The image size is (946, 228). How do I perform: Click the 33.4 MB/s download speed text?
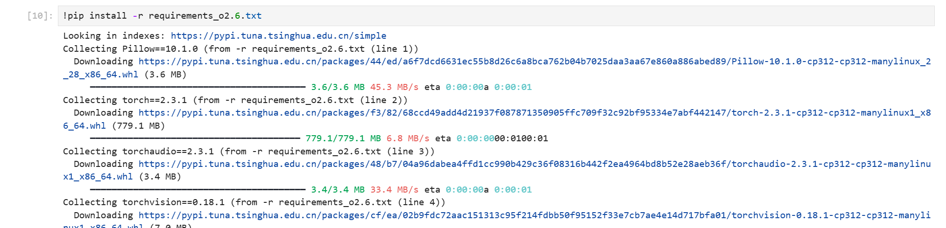tap(394, 190)
